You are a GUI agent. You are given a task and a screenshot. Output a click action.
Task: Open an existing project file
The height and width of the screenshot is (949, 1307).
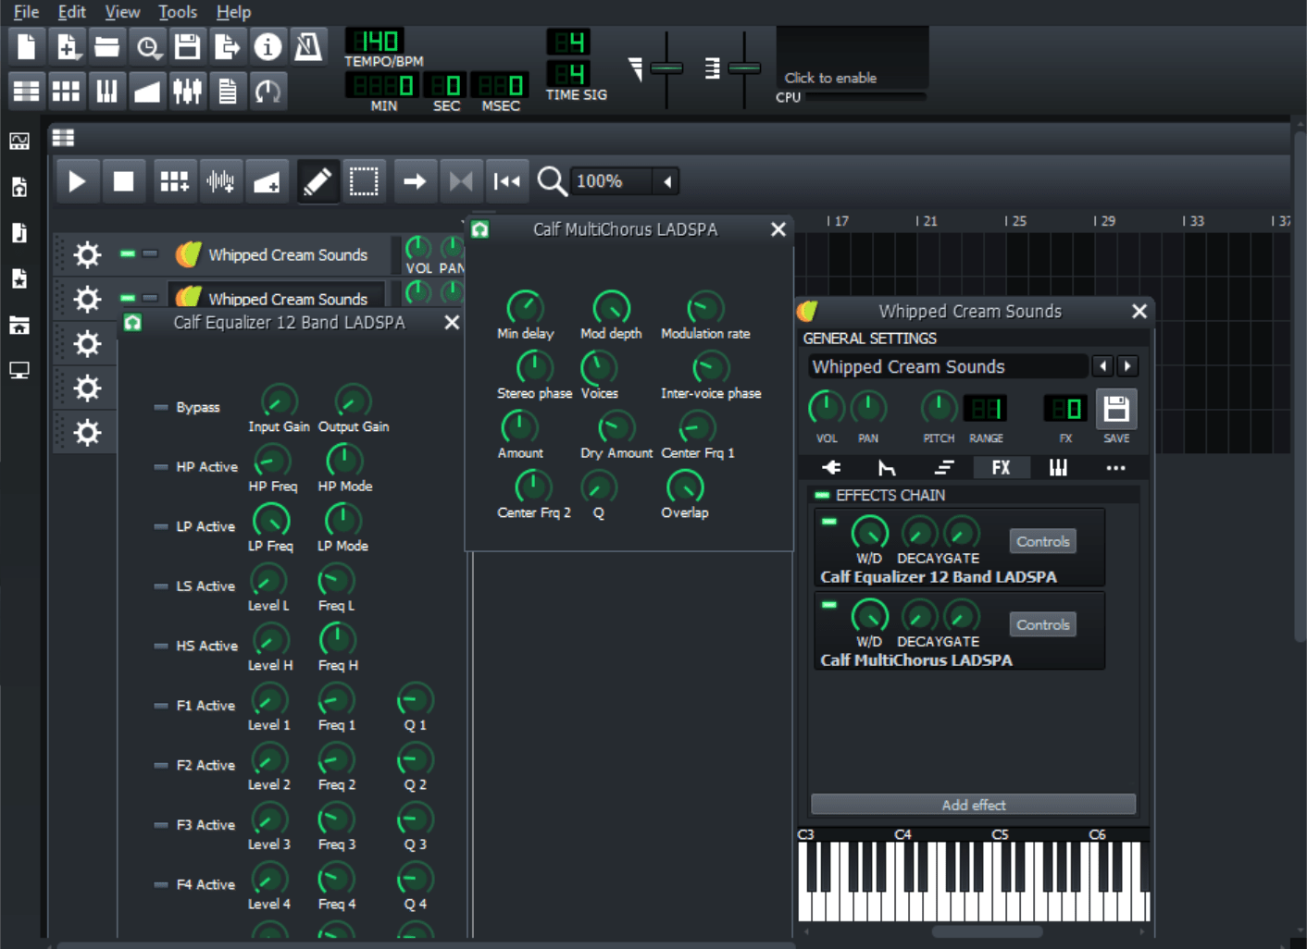click(106, 46)
